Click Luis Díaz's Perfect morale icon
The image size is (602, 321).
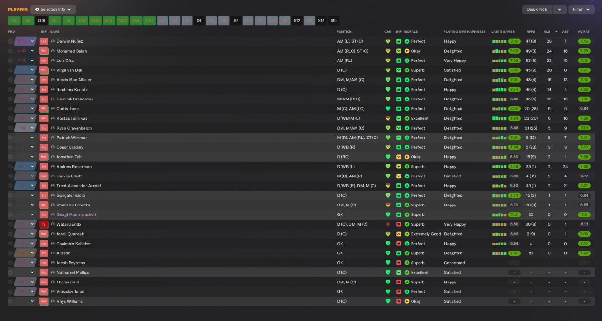[x=407, y=61]
